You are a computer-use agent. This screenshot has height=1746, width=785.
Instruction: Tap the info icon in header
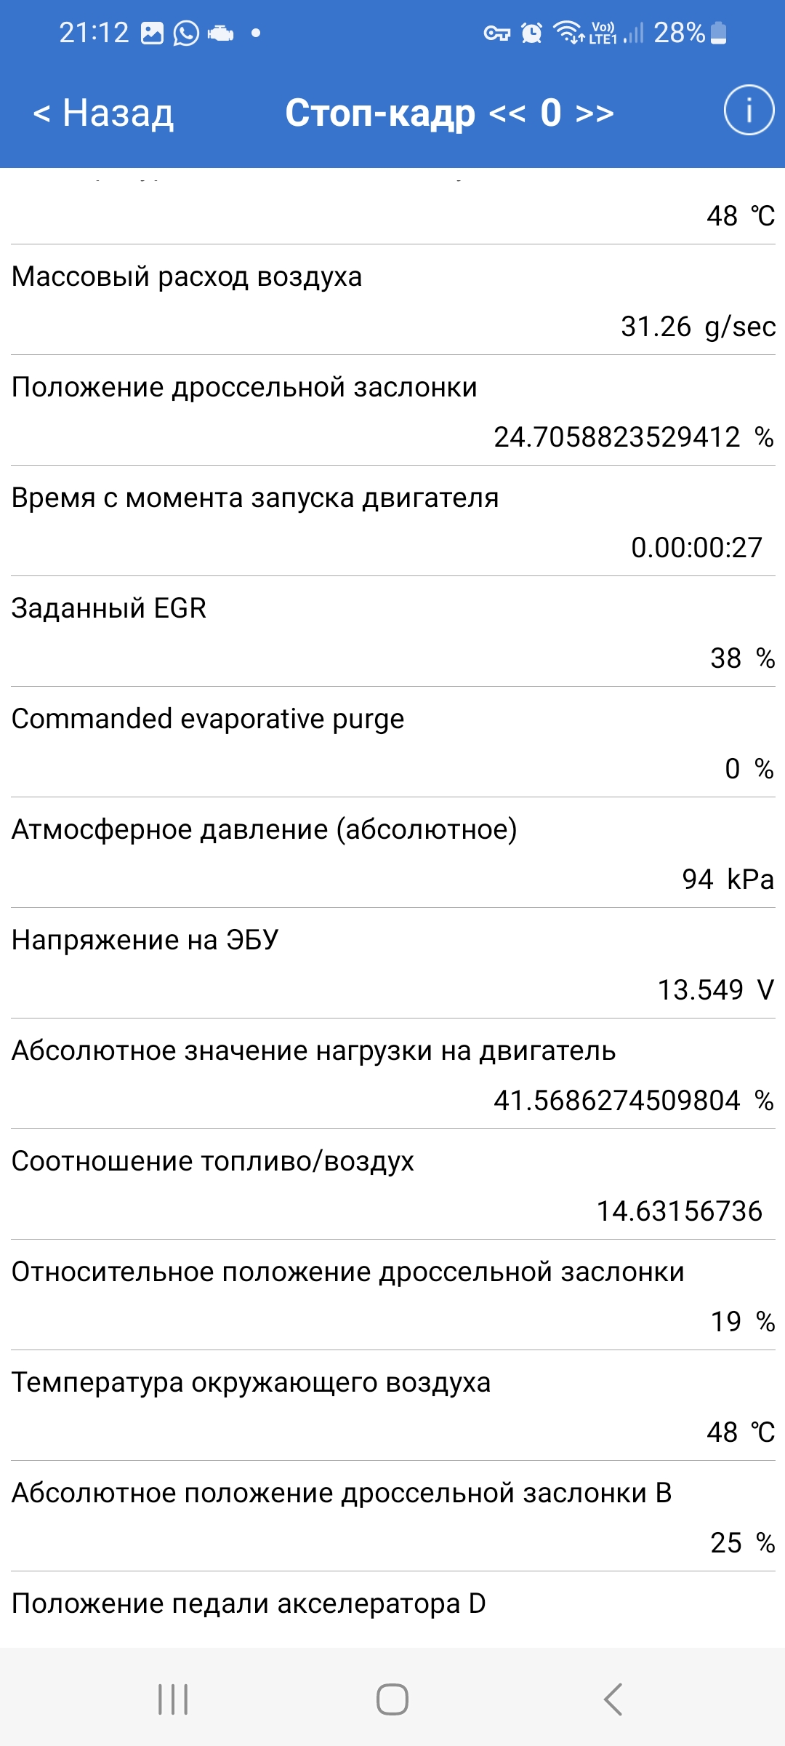pyautogui.click(x=749, y=111)
